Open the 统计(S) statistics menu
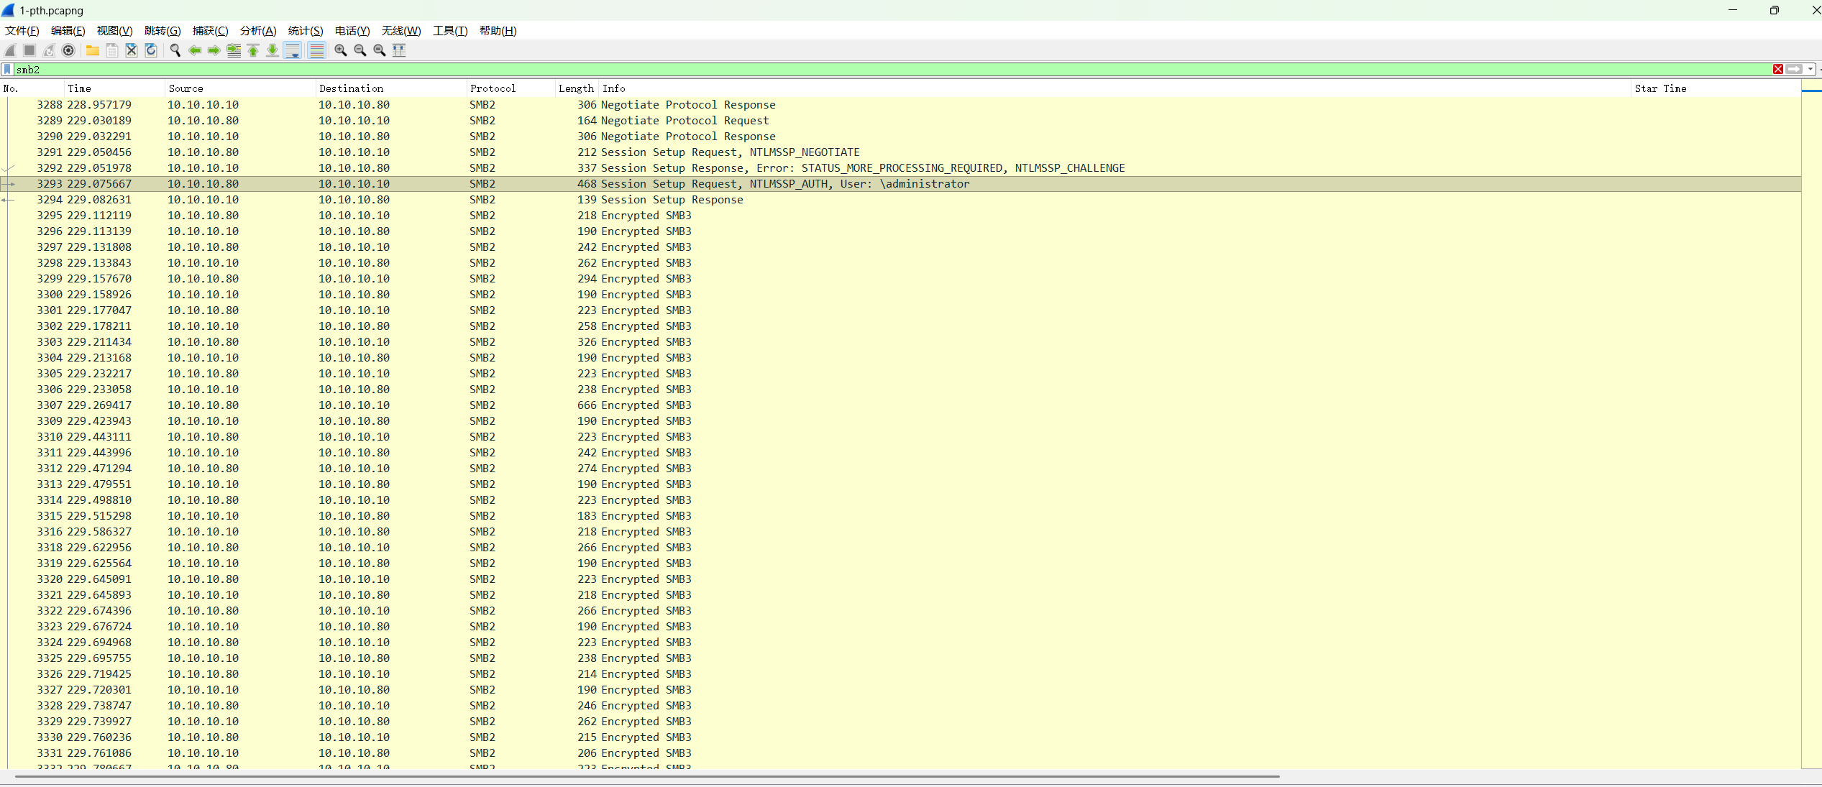1822x787 pixels. pyautogui.click(x=306, y=31)
